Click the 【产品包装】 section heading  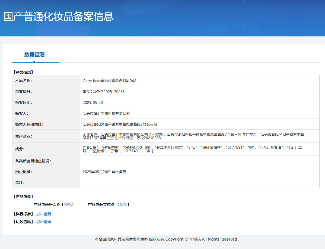(23, 197)
